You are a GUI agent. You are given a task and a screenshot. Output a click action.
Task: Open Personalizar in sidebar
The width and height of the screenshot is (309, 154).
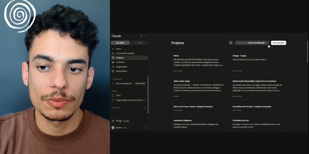coord(129,71)
